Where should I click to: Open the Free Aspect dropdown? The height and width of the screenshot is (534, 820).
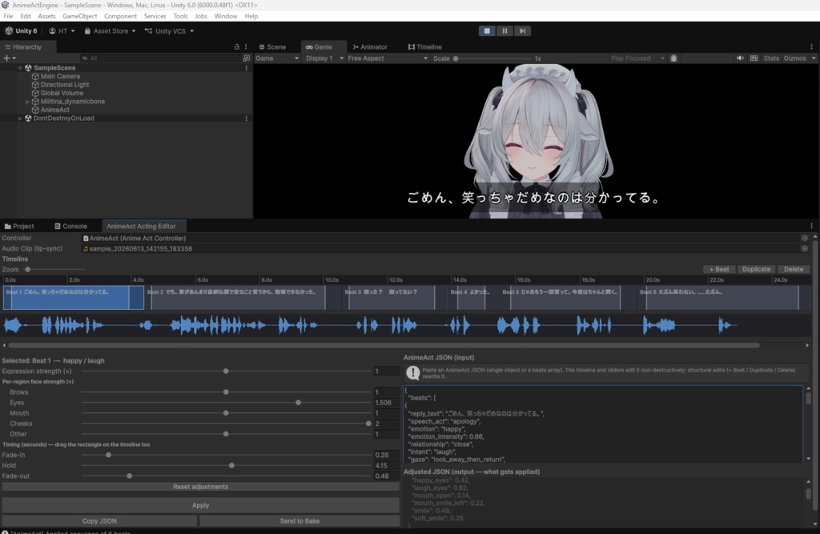point(388,58)
